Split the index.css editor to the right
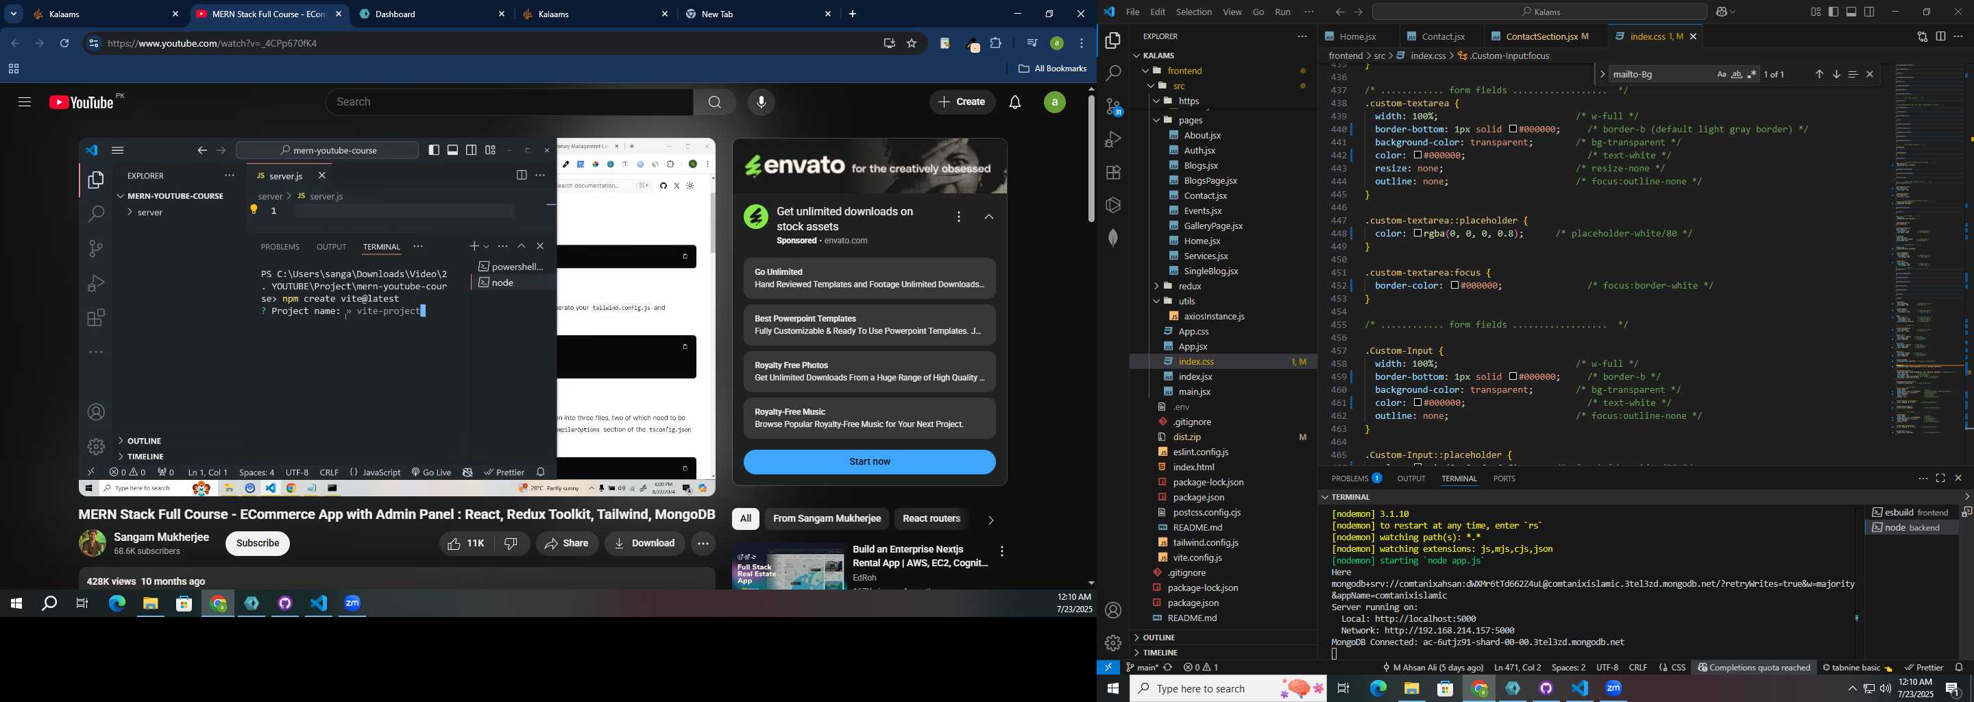1974x702 pixels. [x=1940, y=37]
